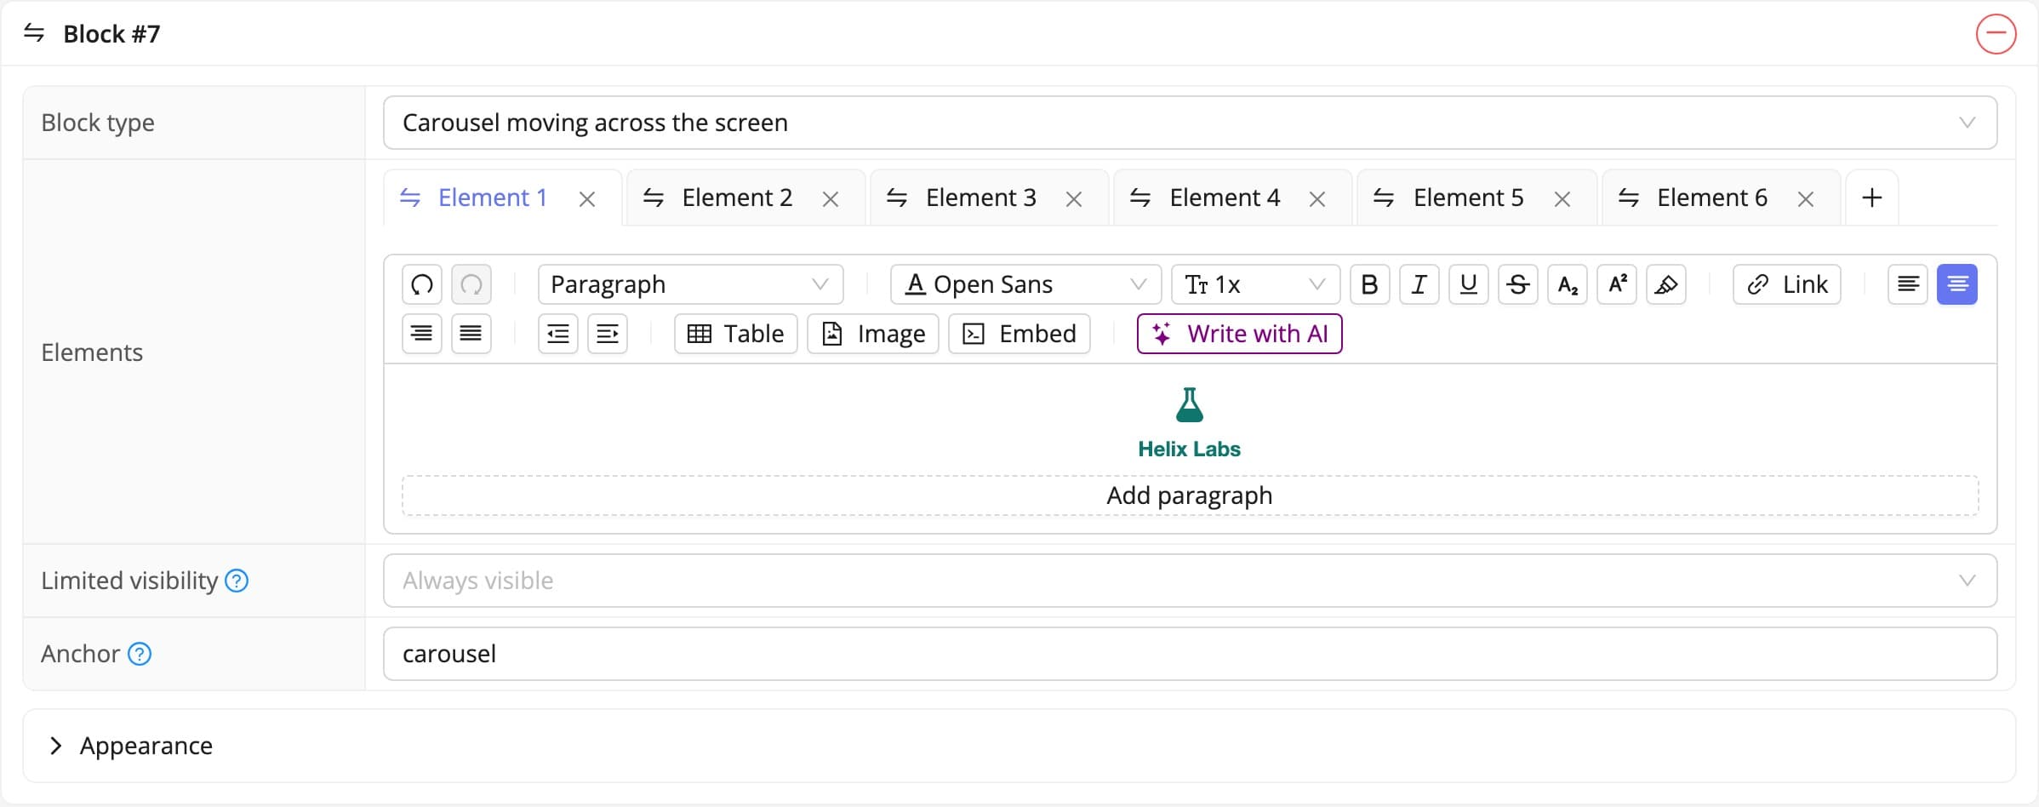Close the Element 5 tab
The width and height of the screenshot is (2039, 807).
1562,199
